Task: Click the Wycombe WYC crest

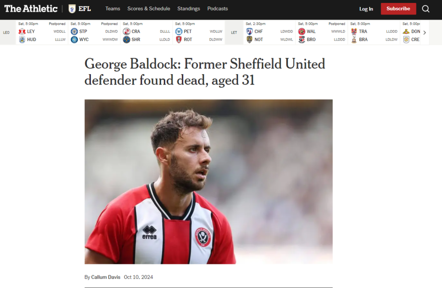Action: [74, 40]
